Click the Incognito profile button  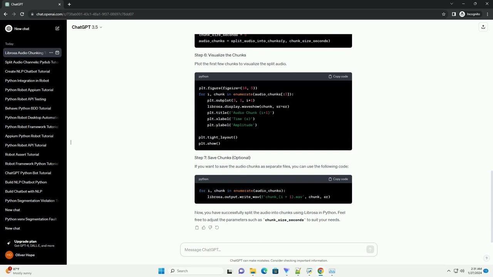pos(470,14)
